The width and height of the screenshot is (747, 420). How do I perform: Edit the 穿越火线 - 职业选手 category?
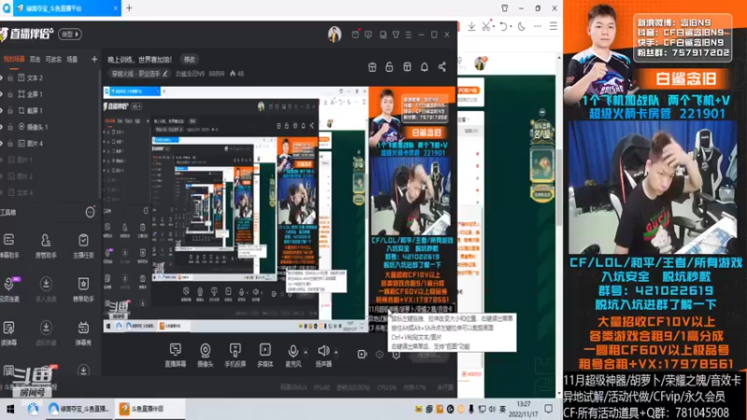139,74
